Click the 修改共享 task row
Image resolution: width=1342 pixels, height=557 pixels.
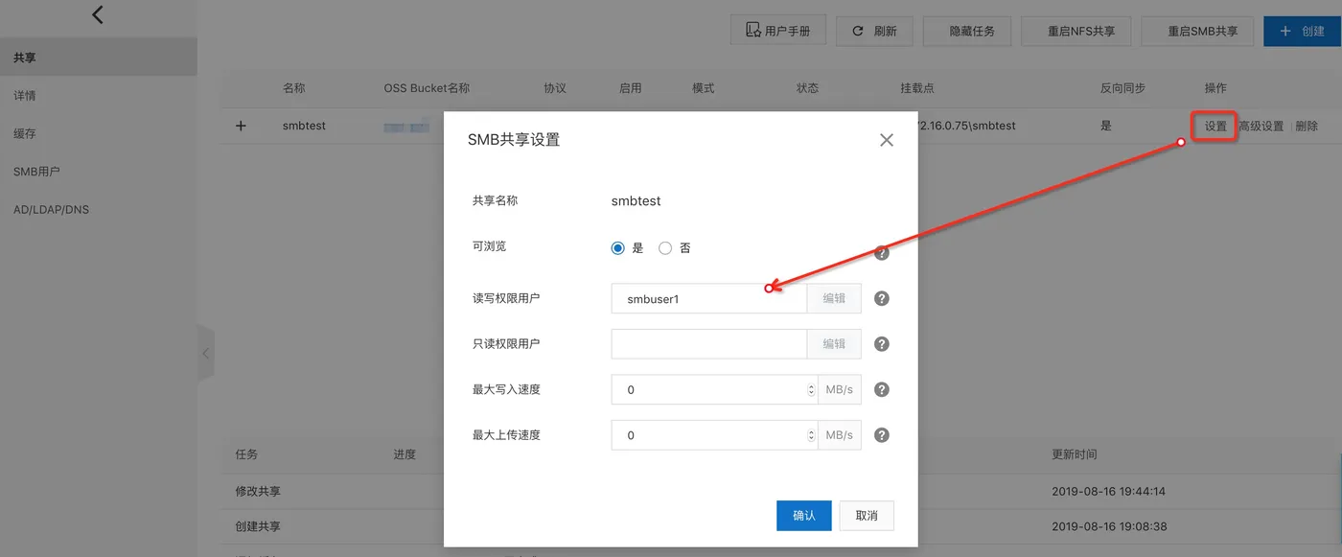tap(258, 491)
